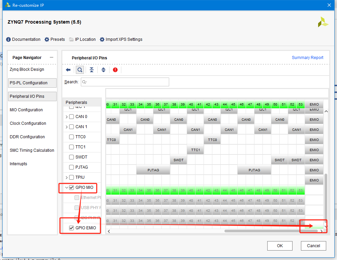Open the Presets gear menu
This screenshot has width=337, height=260.
55,39
